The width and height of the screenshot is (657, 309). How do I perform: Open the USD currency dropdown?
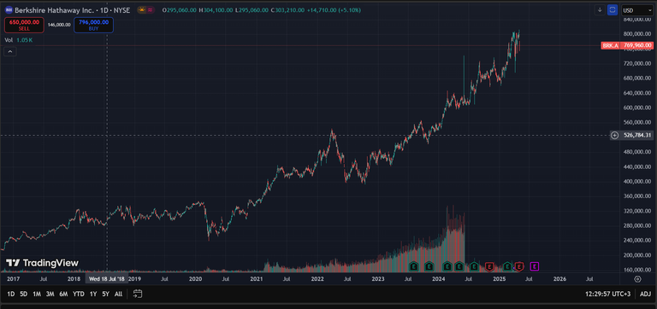[636, 10]
